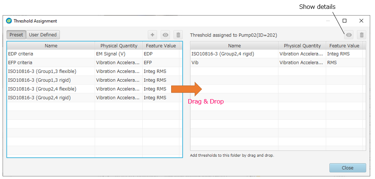The height and width of the screenshot is (179, 375).
Task: Delete the assigned threshold for Pump02
Action: coord(362,35)
